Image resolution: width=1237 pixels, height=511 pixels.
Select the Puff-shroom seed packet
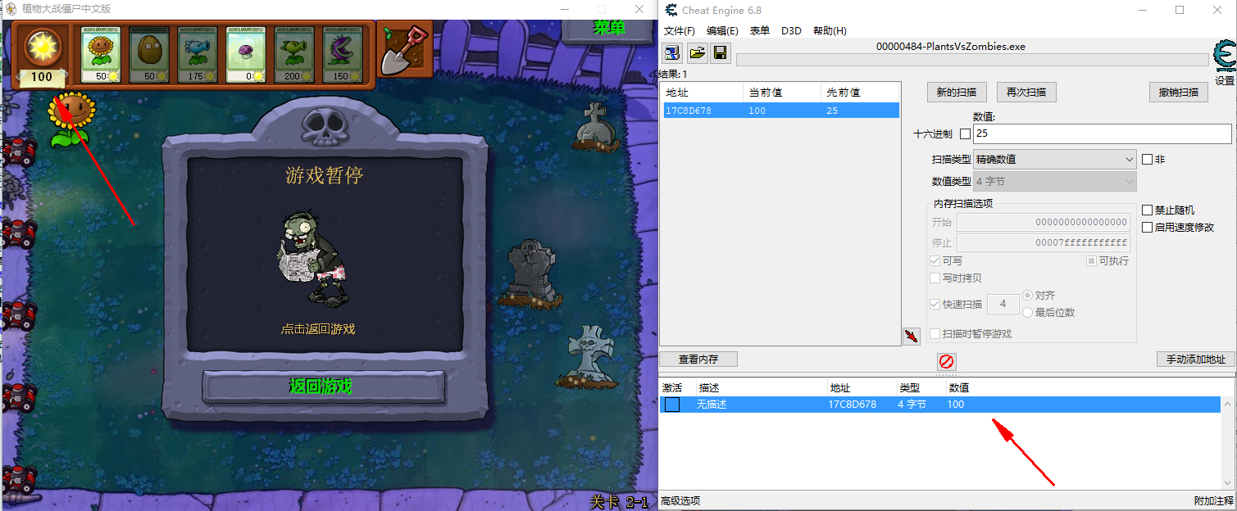pos(246,55)
